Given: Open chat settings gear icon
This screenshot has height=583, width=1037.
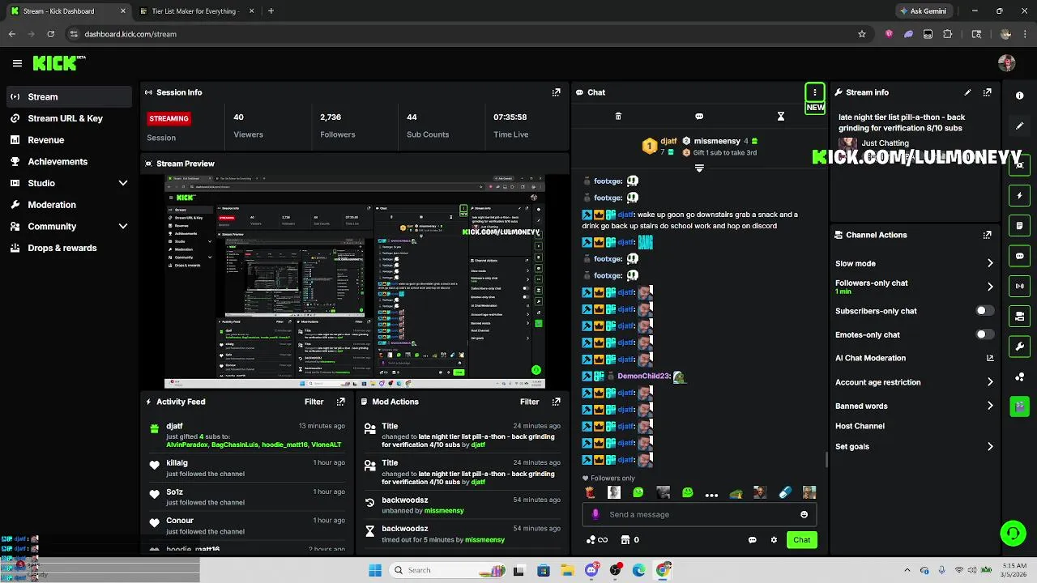Looking at the screenshot, I should pos(774,540).
